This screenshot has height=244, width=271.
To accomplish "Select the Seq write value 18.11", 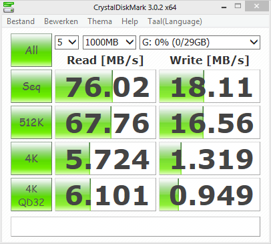I will coord(210,86).
